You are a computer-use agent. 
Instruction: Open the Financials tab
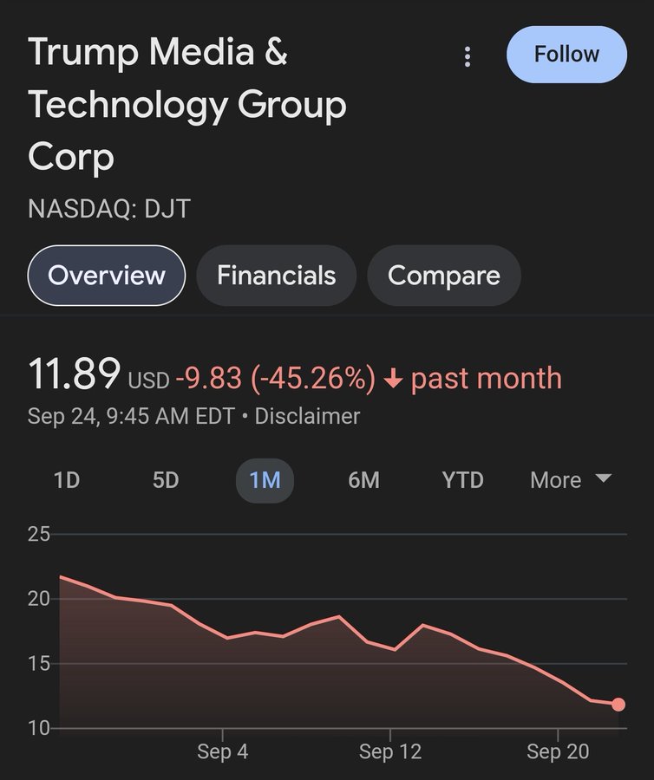pyautogui.click(x=276, y=276)
